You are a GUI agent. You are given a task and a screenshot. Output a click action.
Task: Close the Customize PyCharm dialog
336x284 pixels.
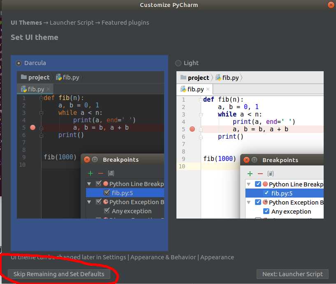[331, 5]
